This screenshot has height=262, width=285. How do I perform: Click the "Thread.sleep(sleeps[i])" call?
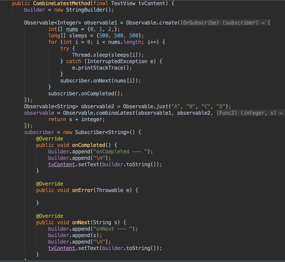click(107, 55)
